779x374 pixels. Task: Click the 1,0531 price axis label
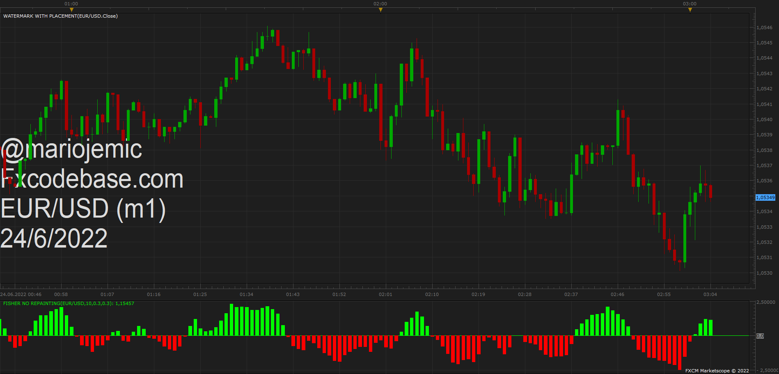(765, 257)
